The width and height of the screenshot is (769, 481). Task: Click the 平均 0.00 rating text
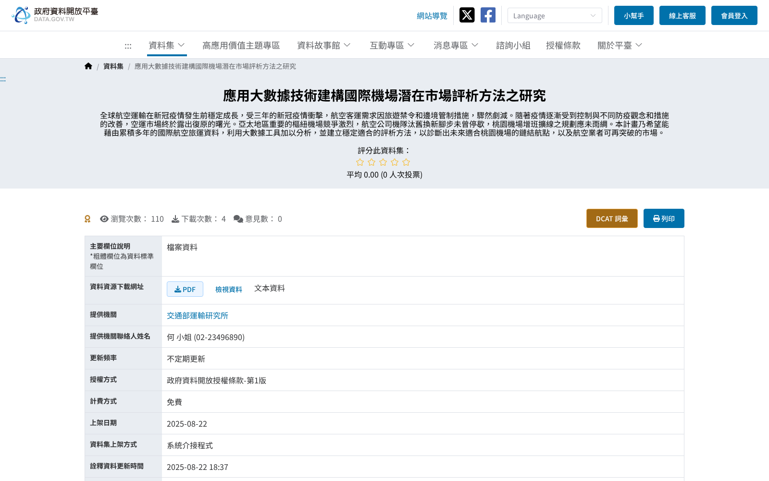pos(384,175)
